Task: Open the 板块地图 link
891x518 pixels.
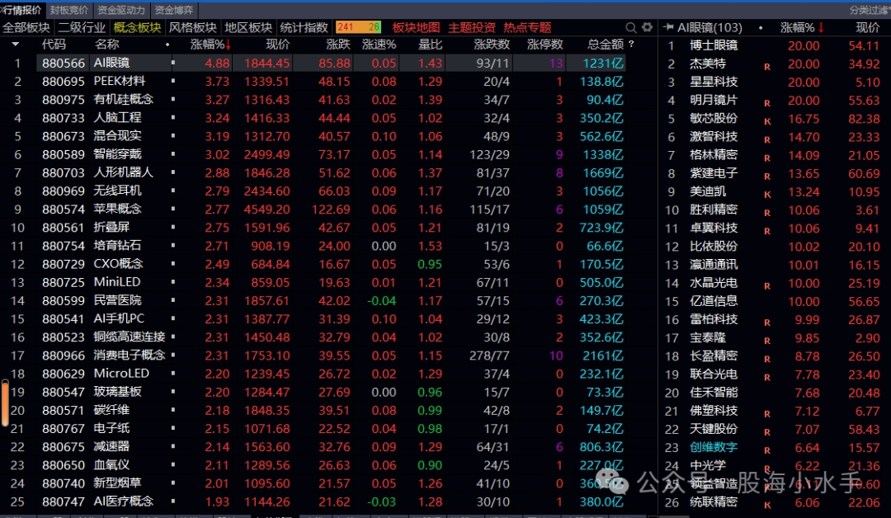Action: click(x=416, y=27)
